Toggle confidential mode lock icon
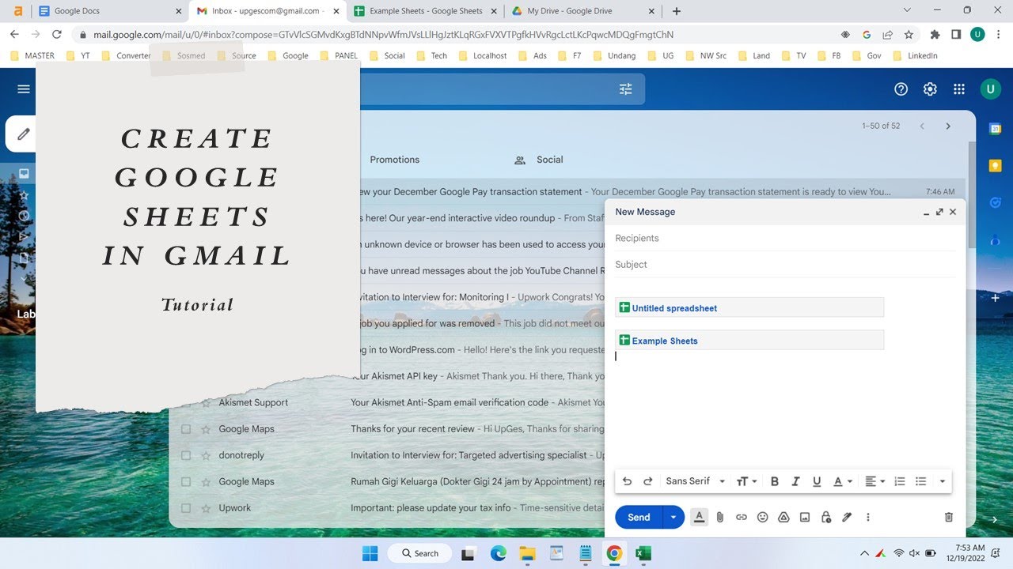 (x=826, y=517)
